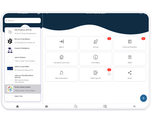Go to Home in bottom navigation
The image size is (151, 123).
[17, 106]
